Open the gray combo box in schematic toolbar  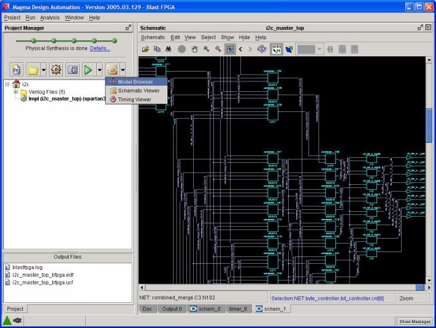point(309,50)
